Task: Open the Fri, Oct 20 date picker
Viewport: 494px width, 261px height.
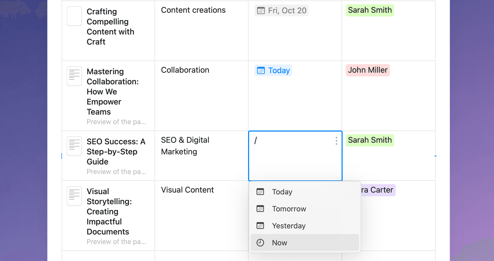Action: (282, 11)
